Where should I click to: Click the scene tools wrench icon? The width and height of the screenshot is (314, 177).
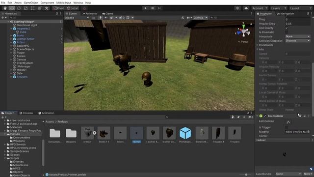click(183, 18)
